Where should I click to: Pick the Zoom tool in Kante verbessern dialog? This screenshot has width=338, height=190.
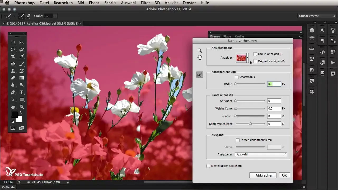pos(200,50)
